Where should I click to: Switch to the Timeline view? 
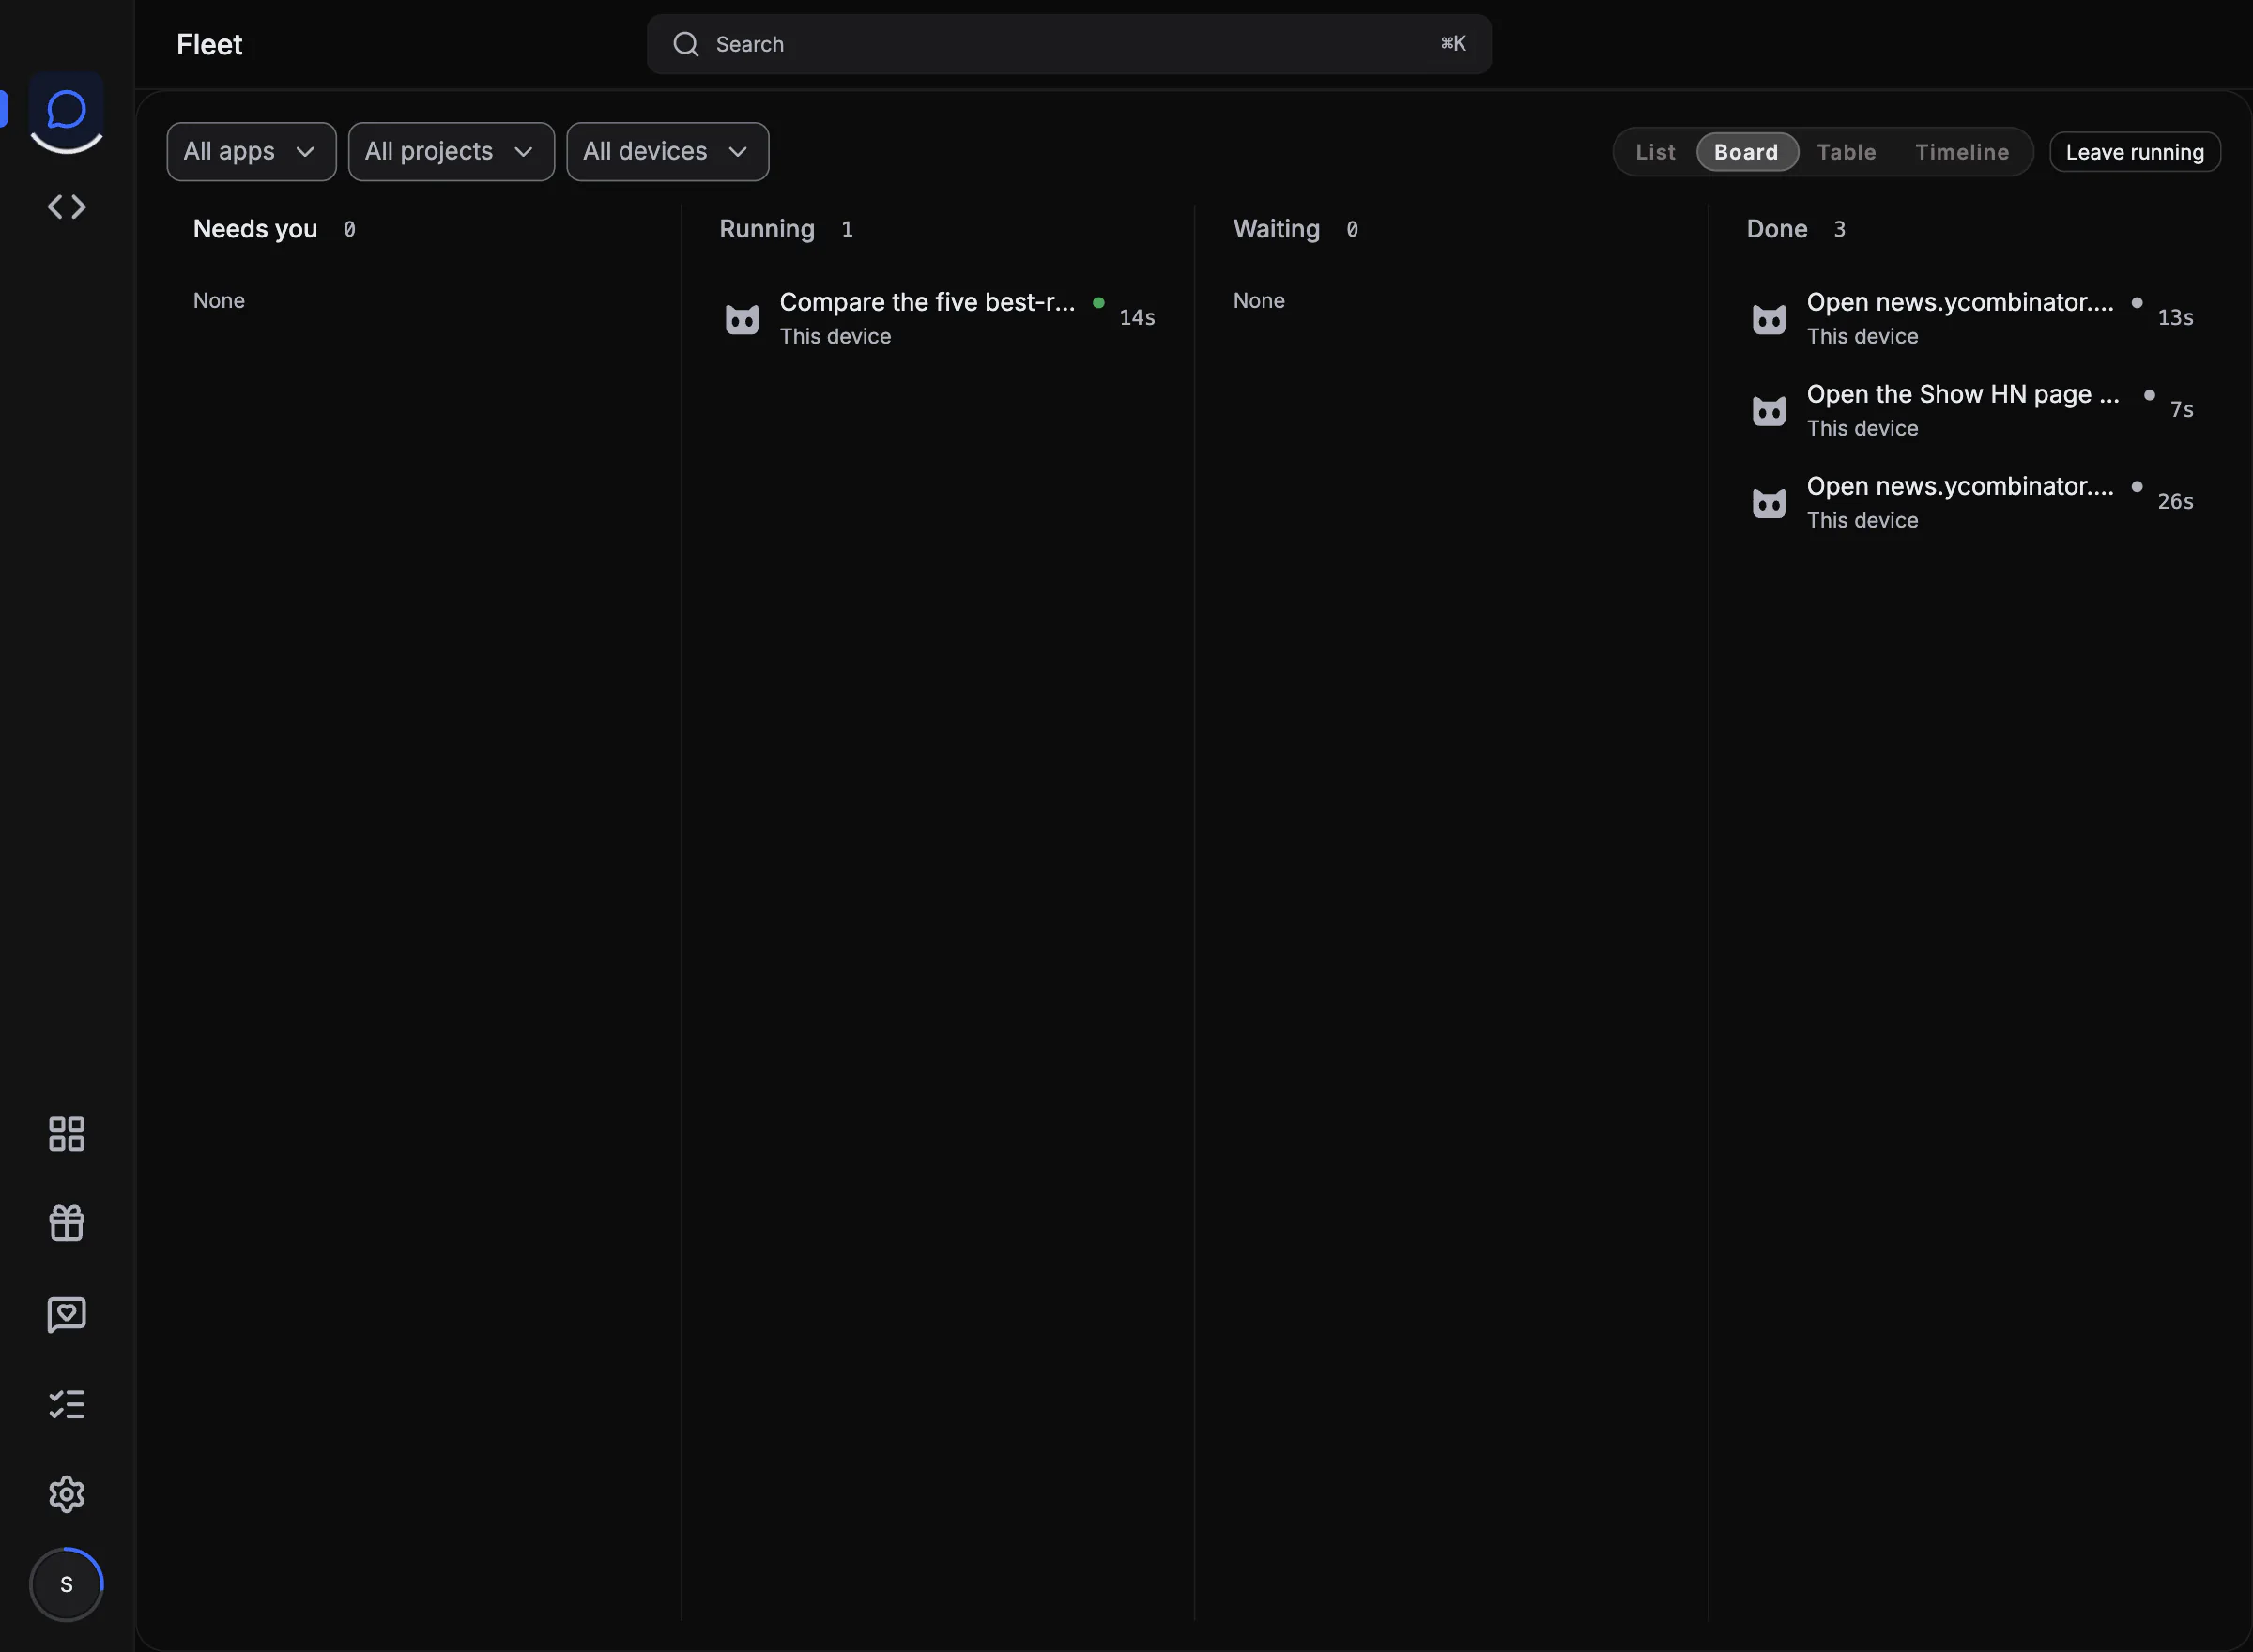[x=1962, y=152]
